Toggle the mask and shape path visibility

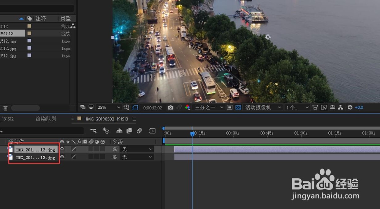coord(135,108)
